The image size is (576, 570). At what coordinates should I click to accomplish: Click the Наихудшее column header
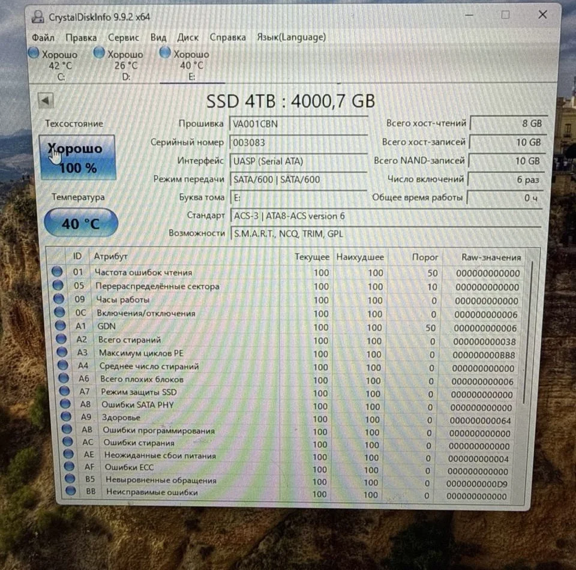click(x=360, y=257)
